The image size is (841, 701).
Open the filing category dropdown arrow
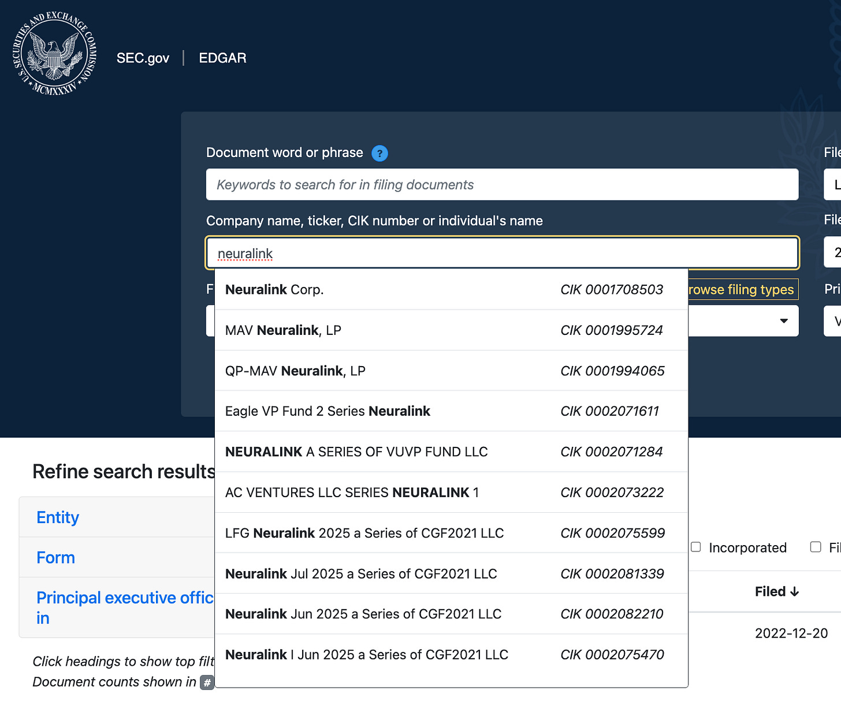(x=784, y=321)
